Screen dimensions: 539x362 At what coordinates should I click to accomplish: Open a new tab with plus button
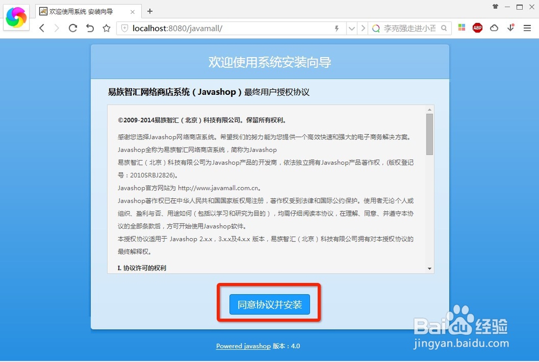pos(150,11)
